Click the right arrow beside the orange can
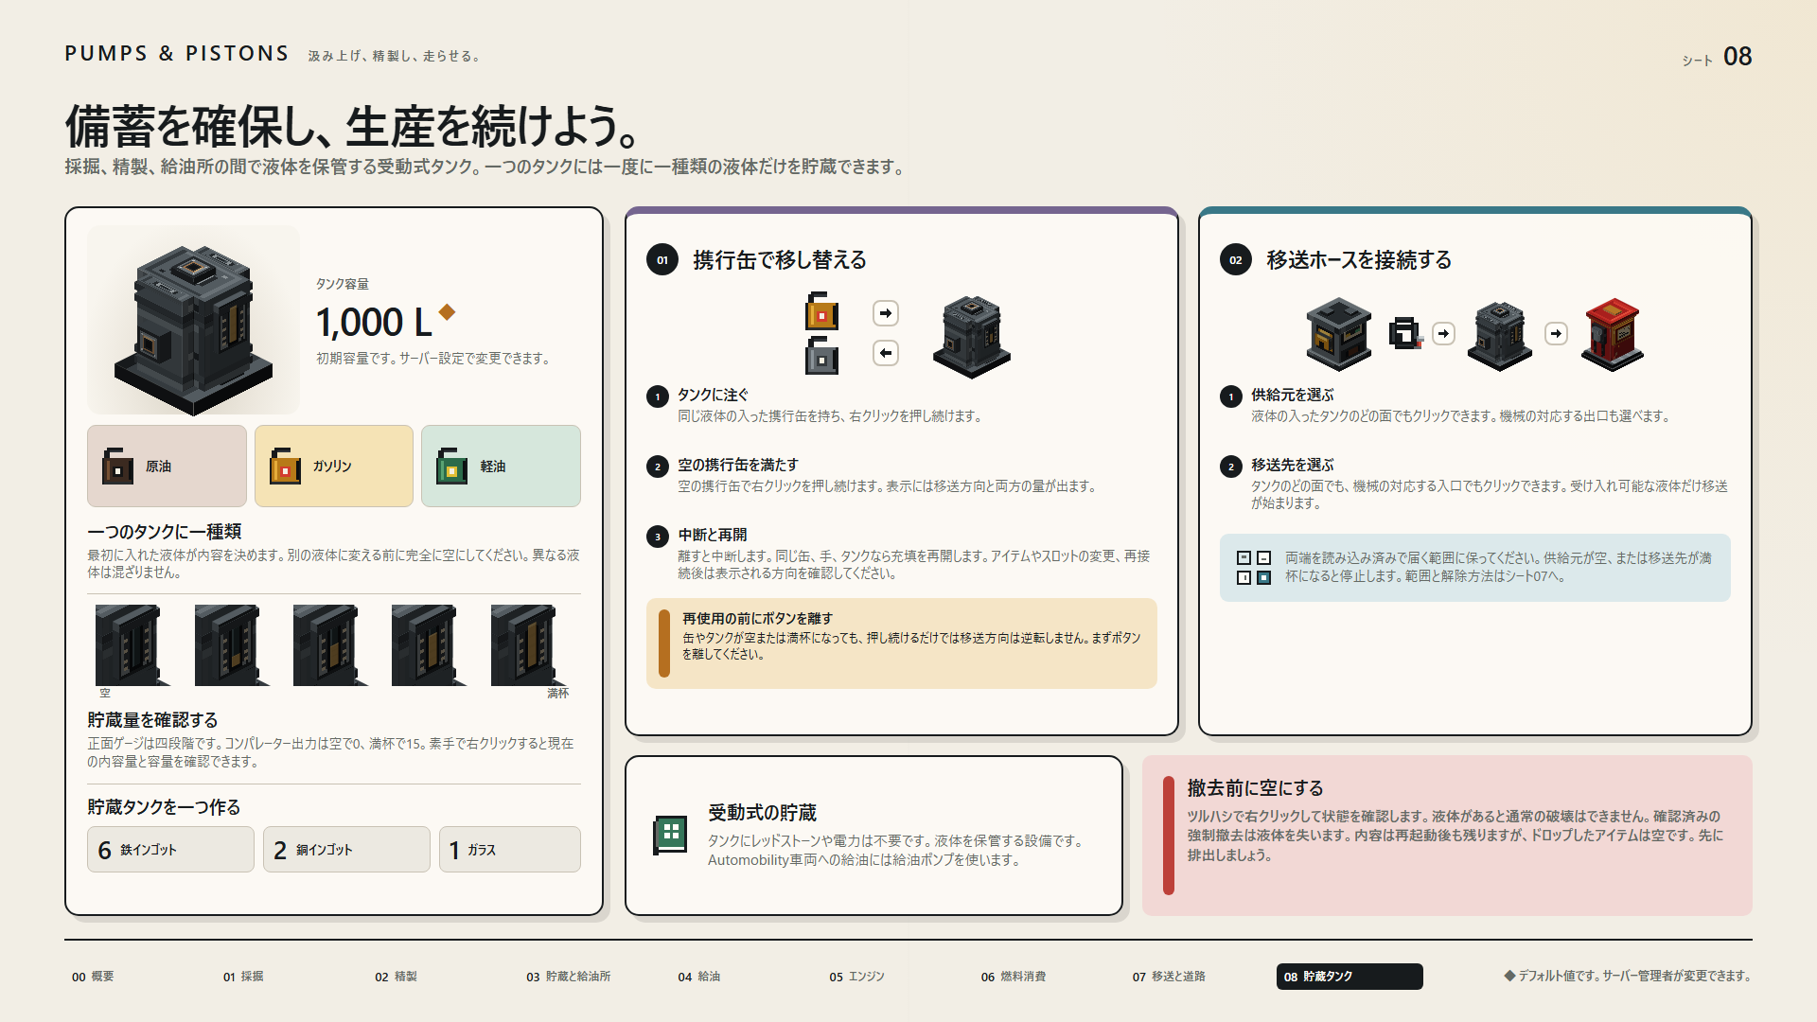This screenshot has height=1022, width=1817. point(886,313)
